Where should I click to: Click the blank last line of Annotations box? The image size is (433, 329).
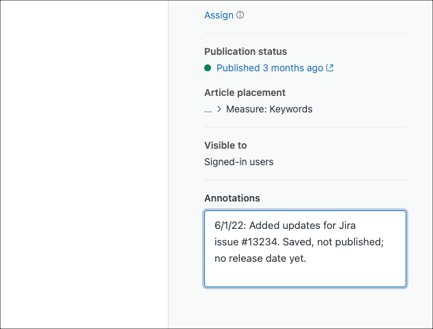point(305,275)
